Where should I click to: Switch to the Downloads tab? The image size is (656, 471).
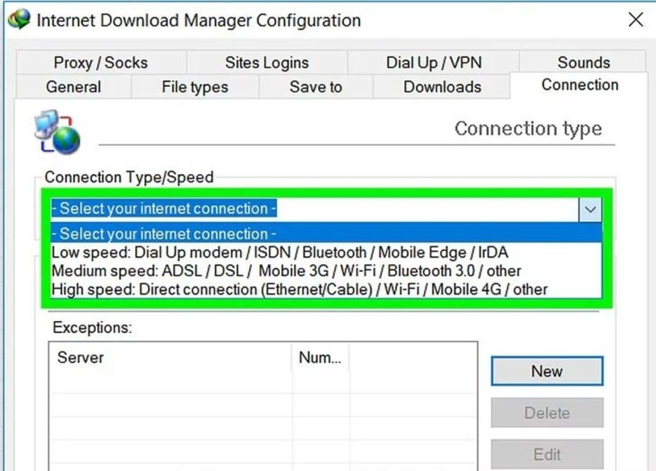tap(442, 87)
